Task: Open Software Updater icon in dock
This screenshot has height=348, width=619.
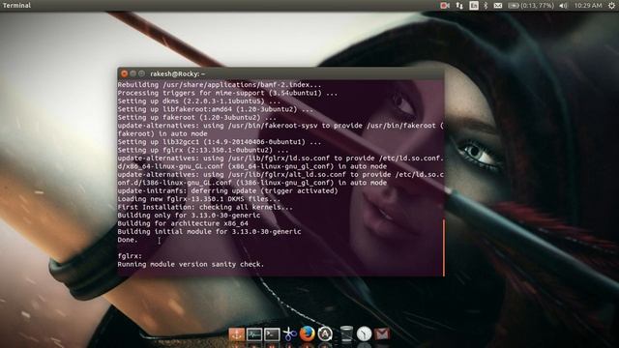Action: pos(325,333)
